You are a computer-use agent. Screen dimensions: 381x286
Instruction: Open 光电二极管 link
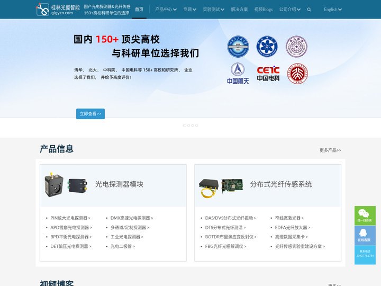122,246
